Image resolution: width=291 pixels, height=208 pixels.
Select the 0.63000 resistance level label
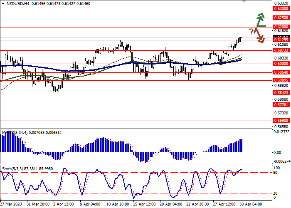(x=281, y=9)
